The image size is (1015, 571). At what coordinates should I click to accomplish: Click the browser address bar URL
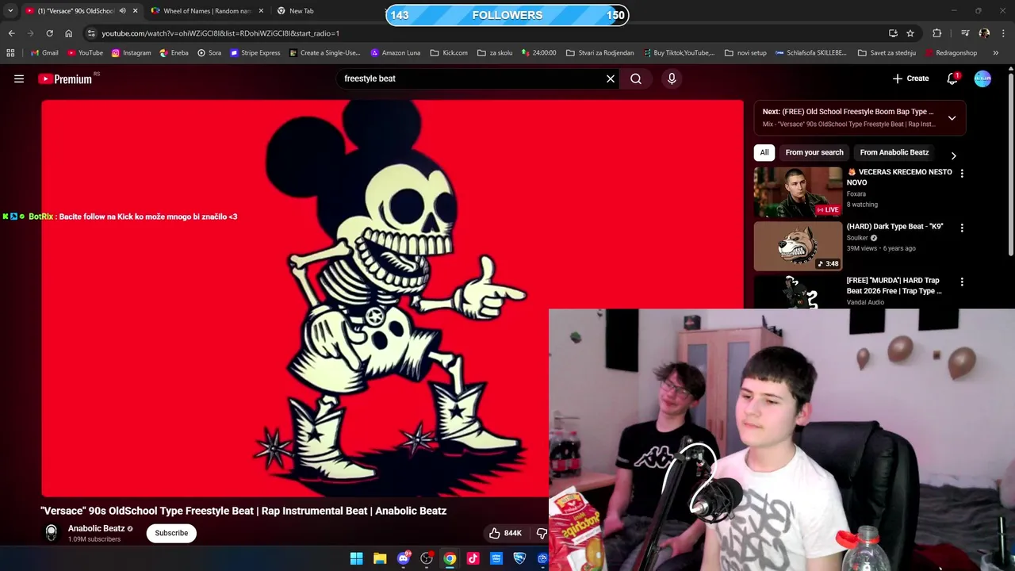pyautogui.click(x=220, y=33)
